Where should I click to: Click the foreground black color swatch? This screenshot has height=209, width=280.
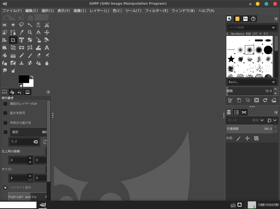point(24,79)
